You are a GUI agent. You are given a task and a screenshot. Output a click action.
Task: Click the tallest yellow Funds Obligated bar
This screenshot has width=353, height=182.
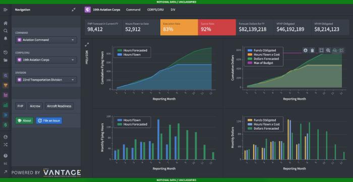pos(288,140)
